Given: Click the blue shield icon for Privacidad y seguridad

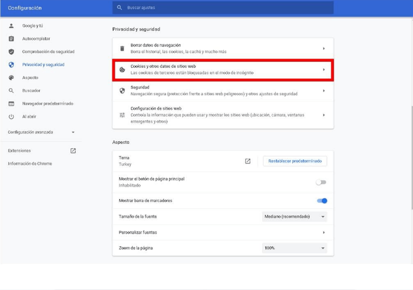Looking at the screenshot, I should click(x=11, y=65).
